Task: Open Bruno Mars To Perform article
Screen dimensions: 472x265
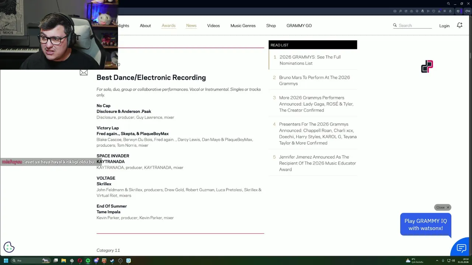Action: coord(315,80)
